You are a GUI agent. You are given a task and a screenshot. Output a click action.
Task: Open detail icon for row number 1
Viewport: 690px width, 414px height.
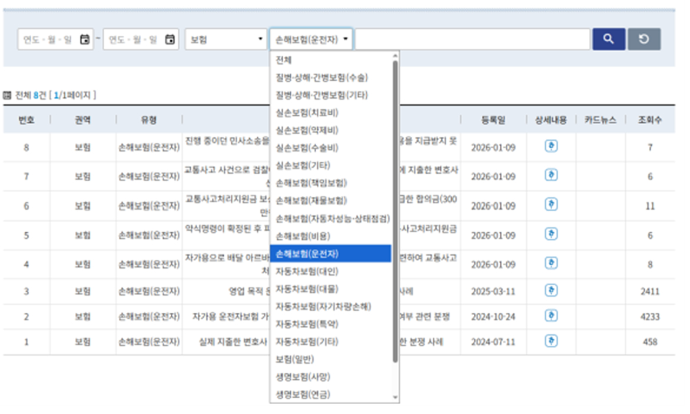(x=550, y=341)
